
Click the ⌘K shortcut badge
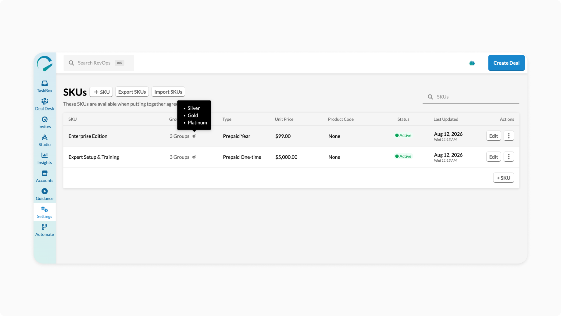(x=120, y=63)
